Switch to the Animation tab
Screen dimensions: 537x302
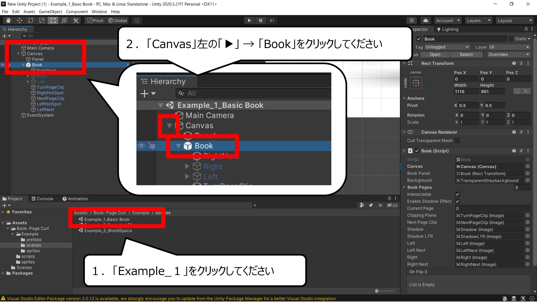(75, 199)
